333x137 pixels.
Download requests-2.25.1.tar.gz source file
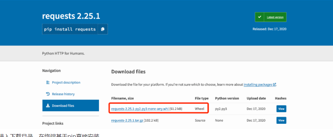pos(127,121)
